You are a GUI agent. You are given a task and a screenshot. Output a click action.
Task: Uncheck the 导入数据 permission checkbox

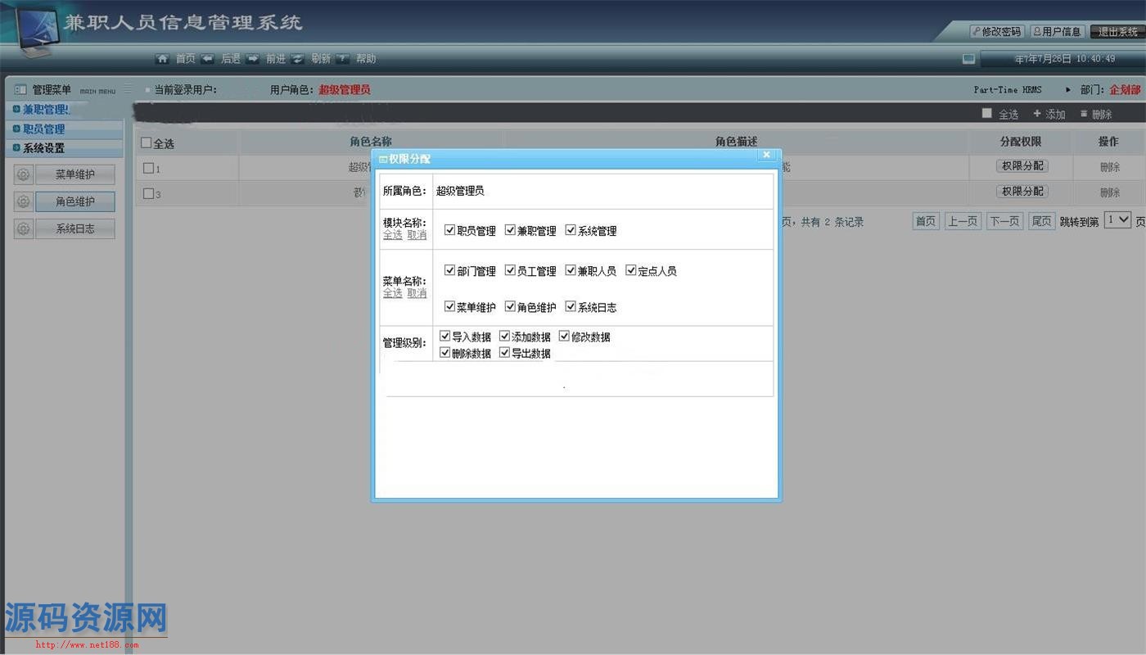point(444,336)
